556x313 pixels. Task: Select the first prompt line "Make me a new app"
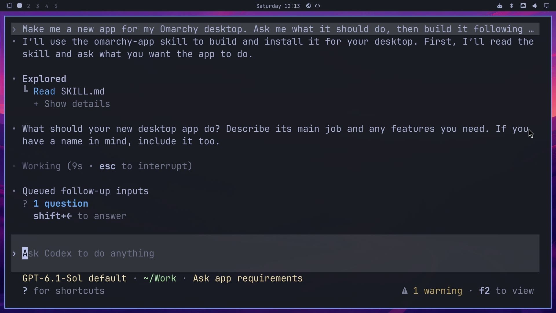tap(275, 29)
